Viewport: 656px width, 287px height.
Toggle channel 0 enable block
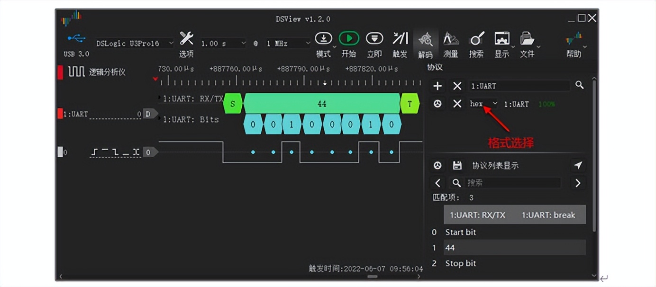click(x=60, y=152)
